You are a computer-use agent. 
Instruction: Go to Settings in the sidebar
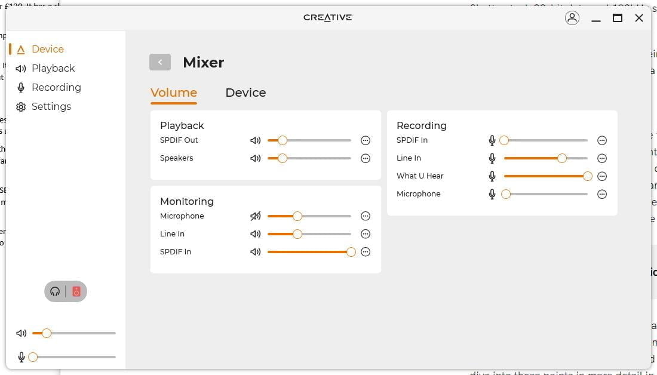pos(51,106)
